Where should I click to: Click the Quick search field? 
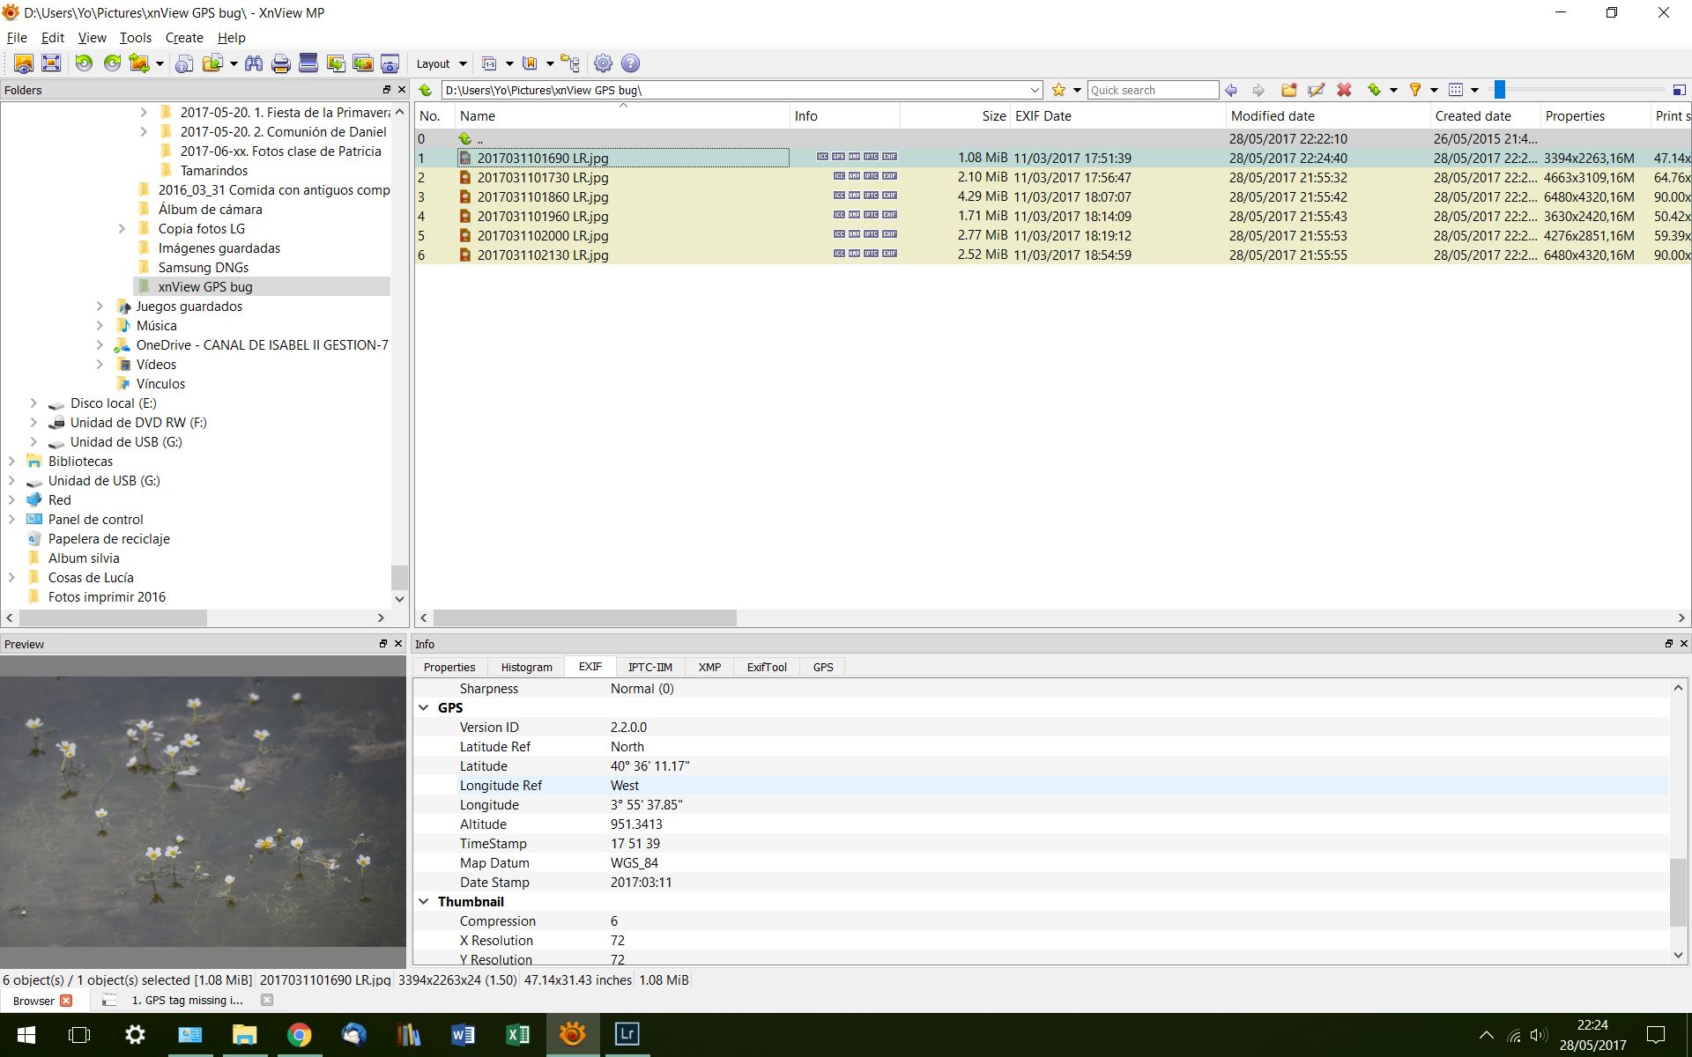[x=1152, y=90]
